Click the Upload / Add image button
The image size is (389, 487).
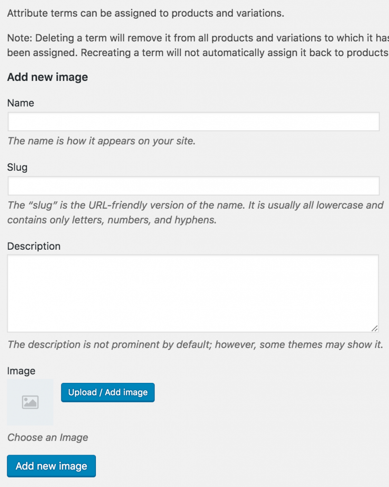pos(108,392)
